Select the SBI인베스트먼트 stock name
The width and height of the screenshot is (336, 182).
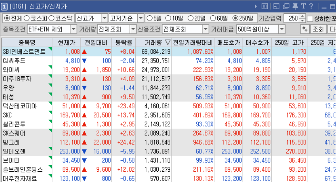pyautogui.click(x=24, y=52)
